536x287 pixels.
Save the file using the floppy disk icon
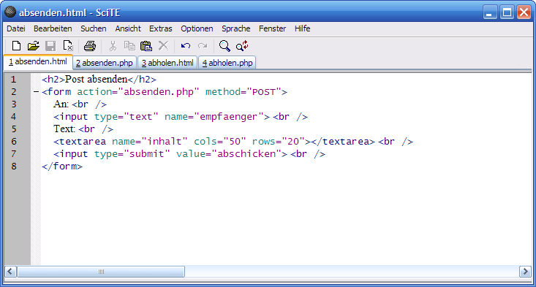coord(50,46)
